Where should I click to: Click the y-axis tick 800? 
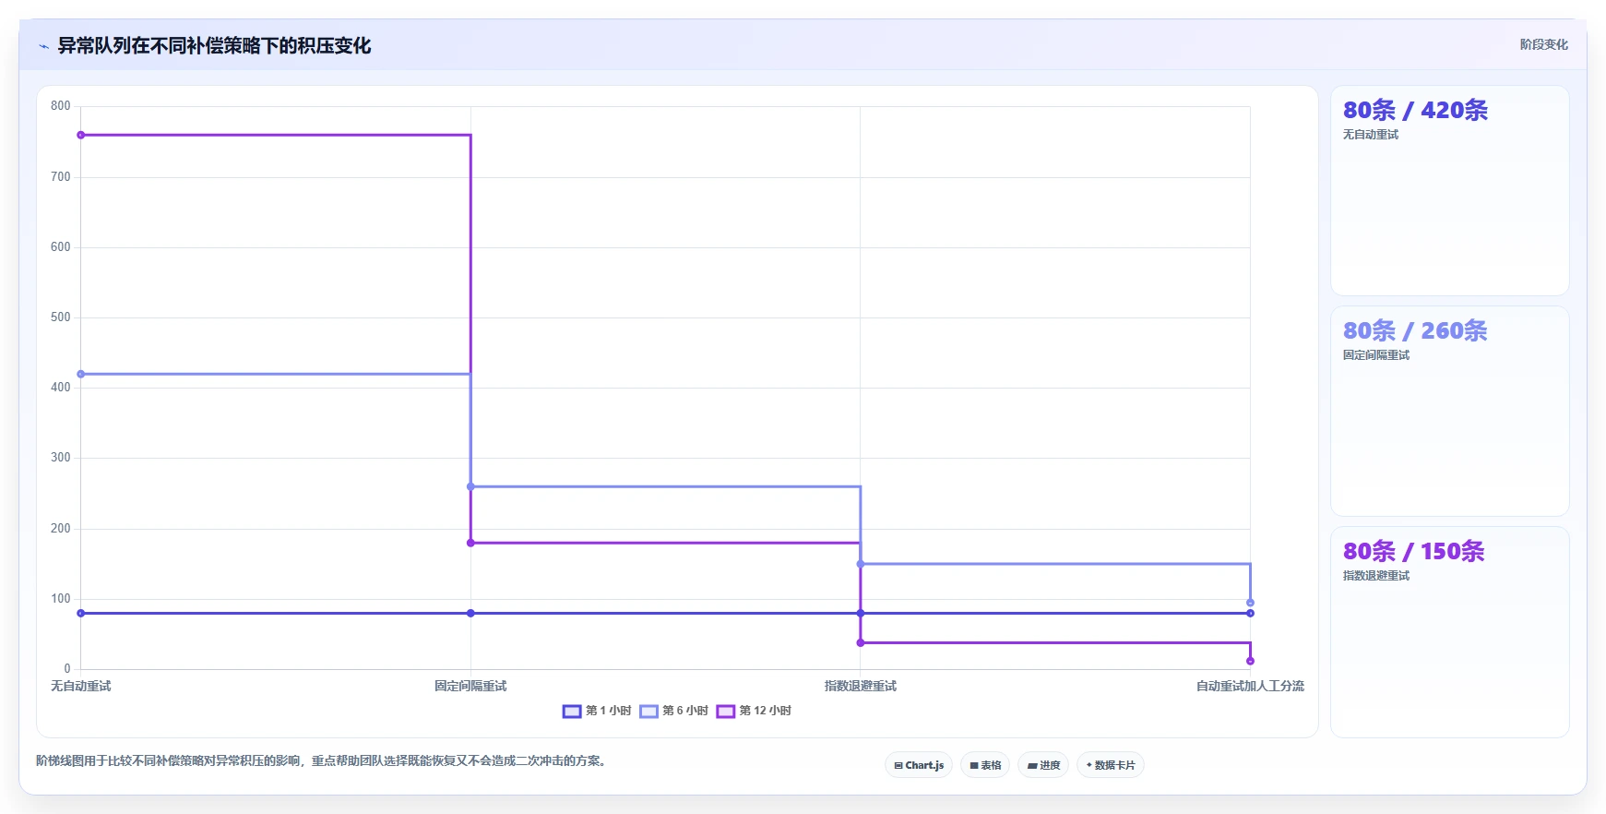point(61,106)
